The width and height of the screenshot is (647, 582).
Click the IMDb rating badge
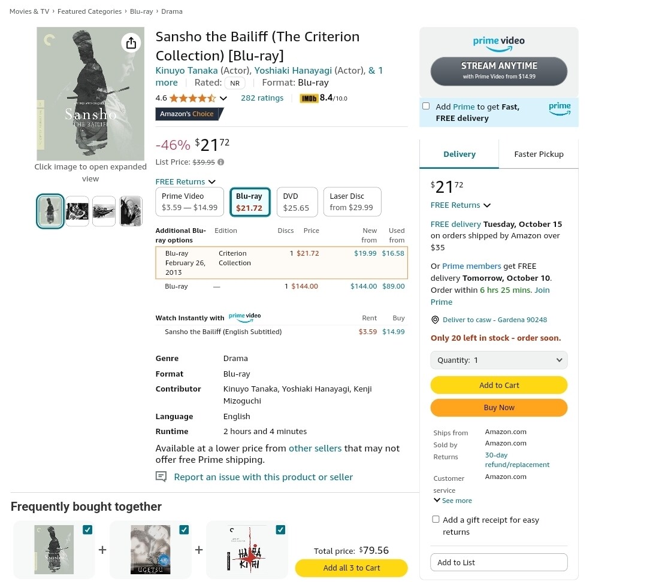tap(323, 98)
